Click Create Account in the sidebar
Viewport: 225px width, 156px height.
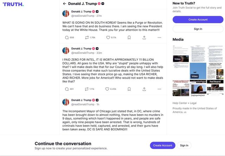click(198, 19)
